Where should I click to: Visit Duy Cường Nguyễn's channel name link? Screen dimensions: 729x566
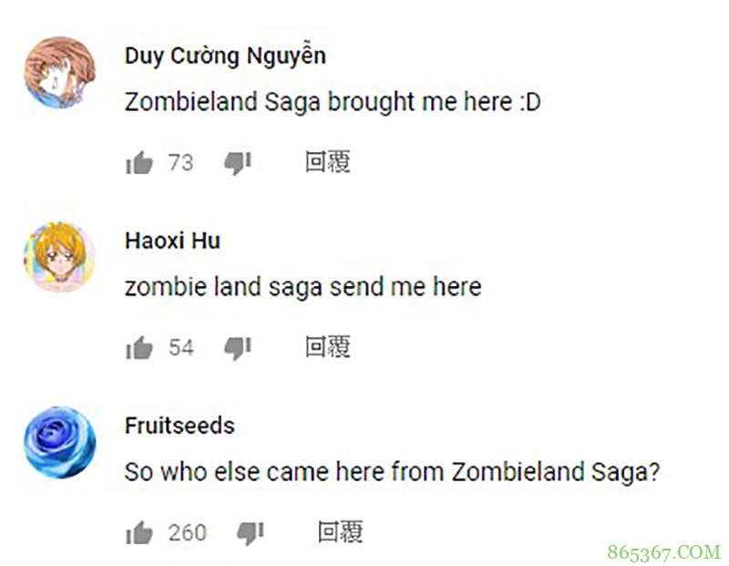pos(225,56)
